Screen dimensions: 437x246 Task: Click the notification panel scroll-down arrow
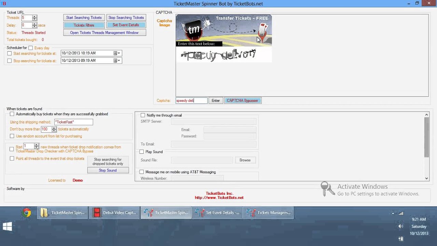click(x=426, y=178)
